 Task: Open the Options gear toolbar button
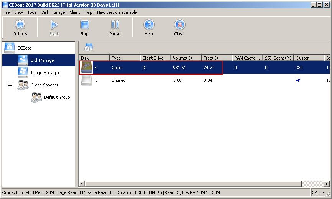point(20,27)
